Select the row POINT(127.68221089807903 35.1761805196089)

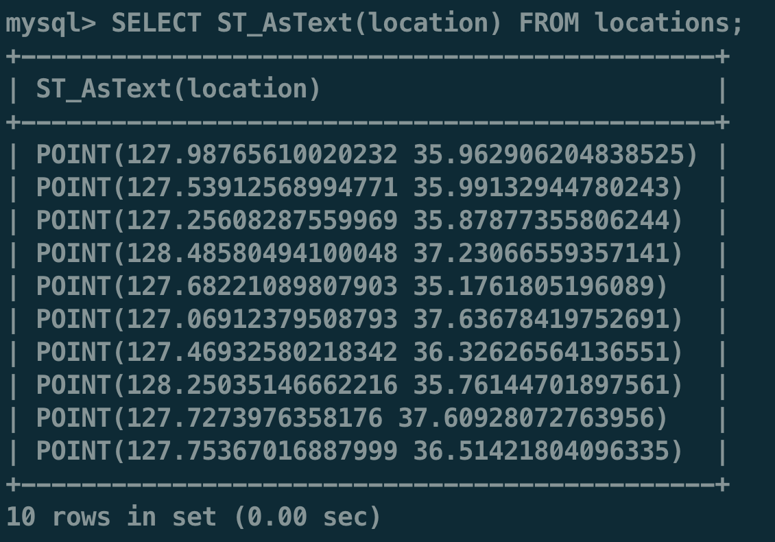[352, 286]
